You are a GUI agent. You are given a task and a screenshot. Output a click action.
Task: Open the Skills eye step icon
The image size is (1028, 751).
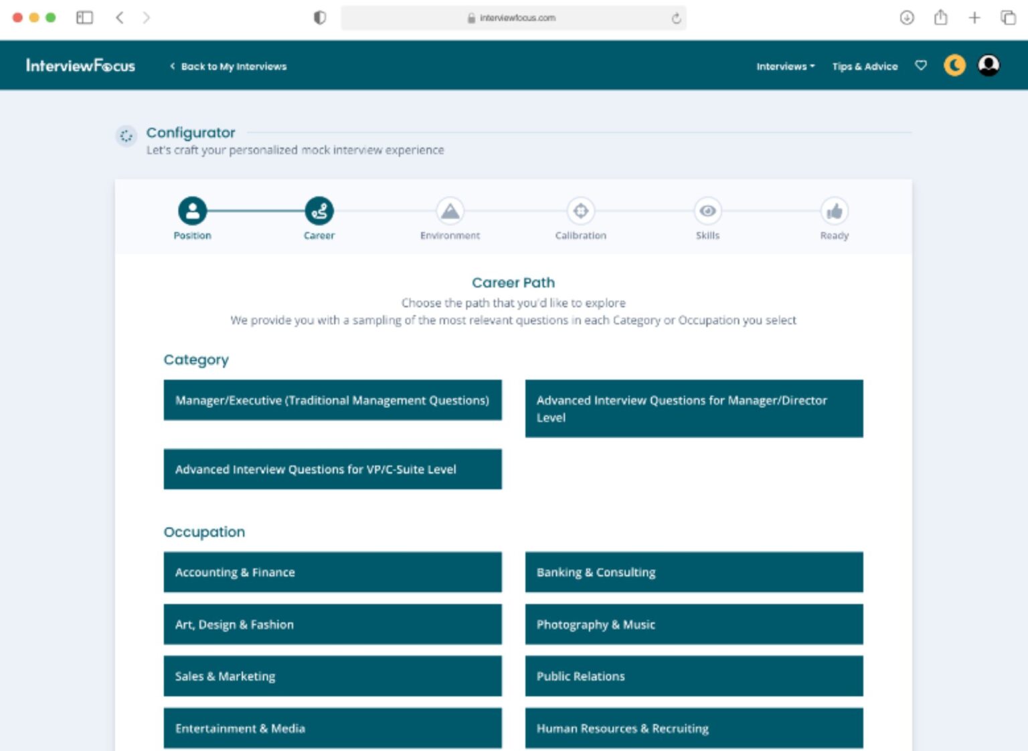coord(707,211)
